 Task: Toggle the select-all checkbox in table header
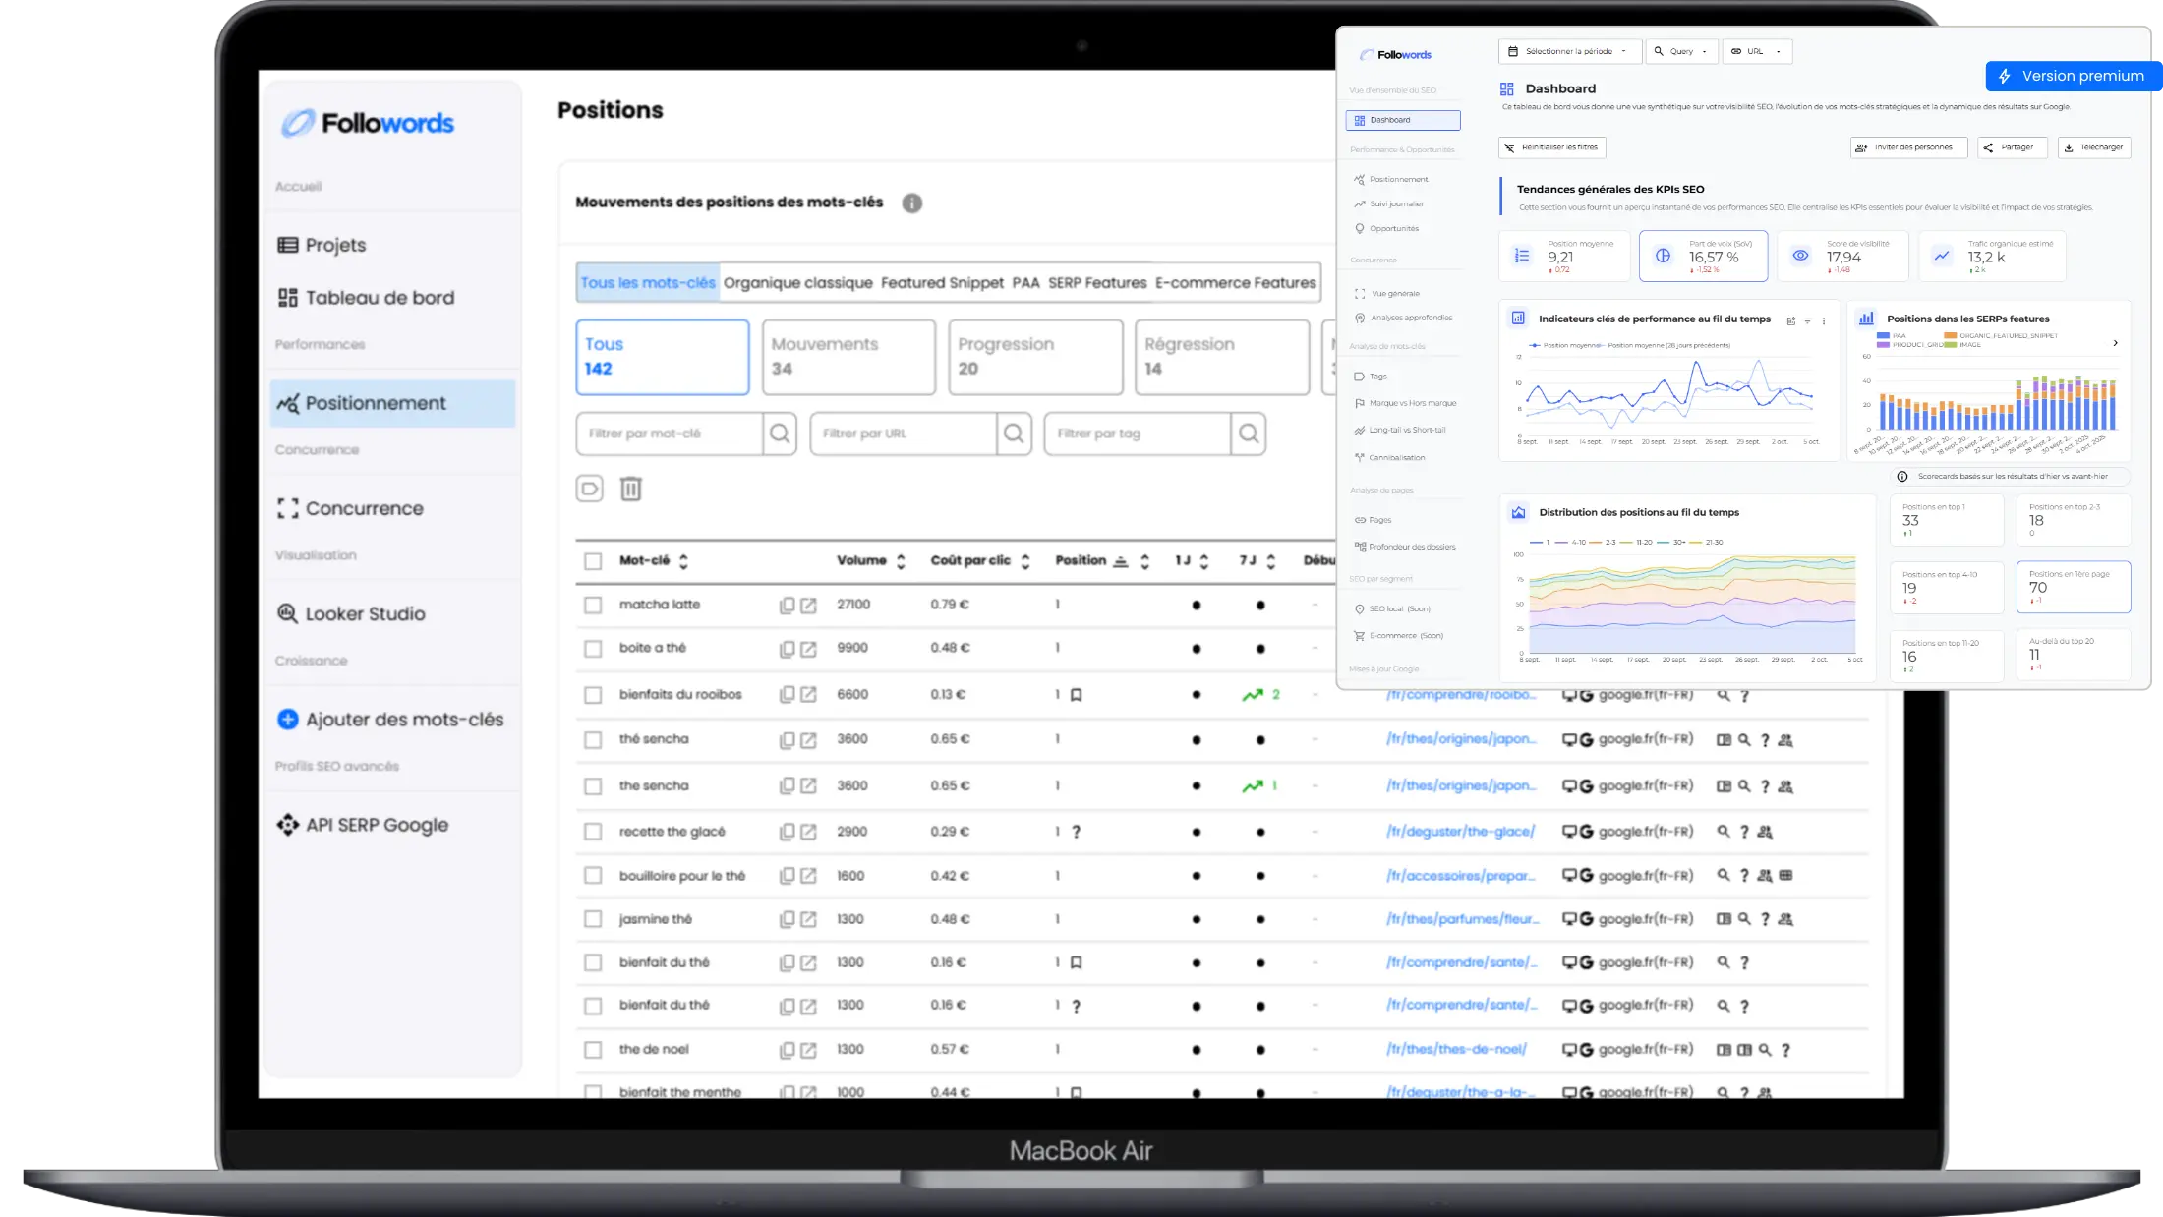(593, 561)
